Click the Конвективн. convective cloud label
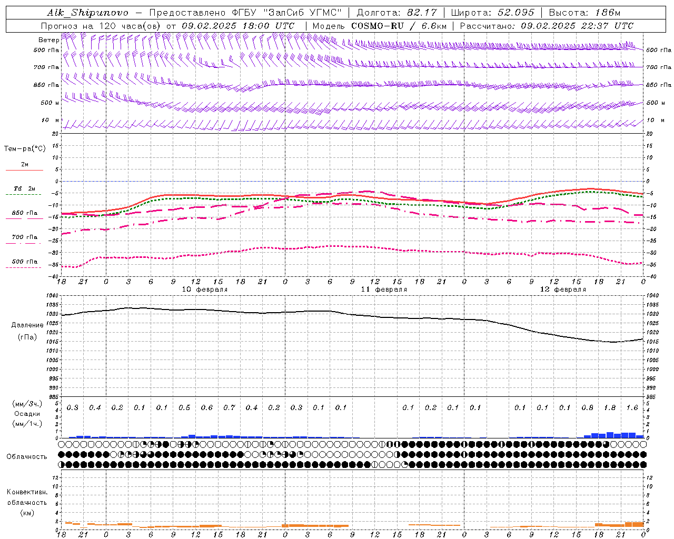Screen dimensions: 674x539 27,492
